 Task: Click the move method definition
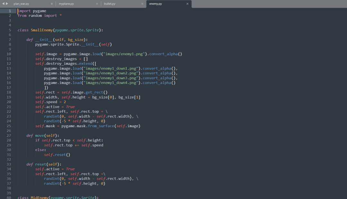click(40, 135)
